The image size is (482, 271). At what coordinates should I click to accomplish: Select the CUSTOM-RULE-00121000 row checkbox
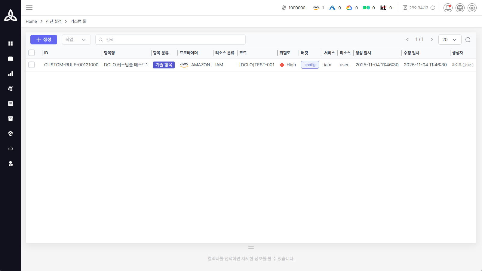coord(32,65)
